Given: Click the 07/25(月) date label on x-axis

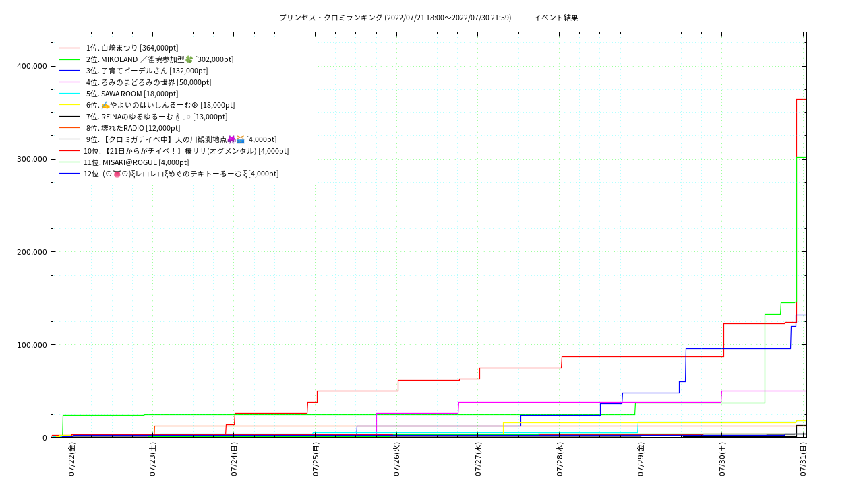Looking at the screenshot, I should (316, 459).
